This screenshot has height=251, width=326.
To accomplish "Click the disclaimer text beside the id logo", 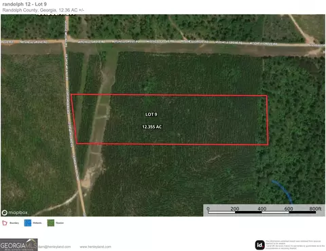I will (295, 245).
